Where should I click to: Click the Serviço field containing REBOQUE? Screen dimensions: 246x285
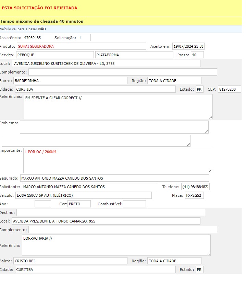(x=54, y=55)
